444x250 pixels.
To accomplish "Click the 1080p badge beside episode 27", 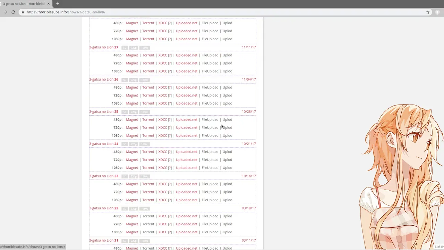I will point(144,48).
